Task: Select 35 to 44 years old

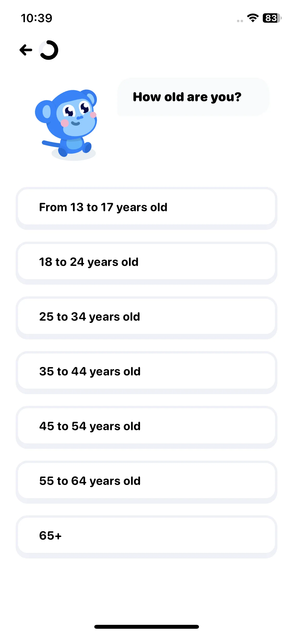Action: [x=146, y=372]
